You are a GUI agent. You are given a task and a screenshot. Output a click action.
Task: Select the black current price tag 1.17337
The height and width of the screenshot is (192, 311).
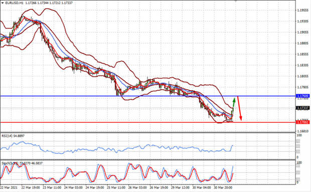click(x=302, y=108)
